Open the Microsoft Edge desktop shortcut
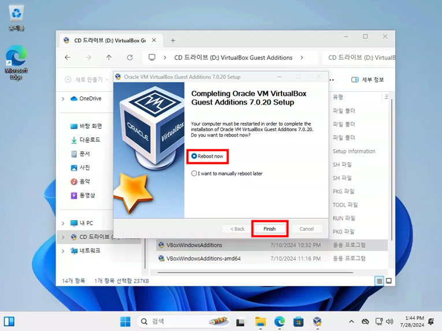Screen dimensions: 442x331 [x=16, y=62]
